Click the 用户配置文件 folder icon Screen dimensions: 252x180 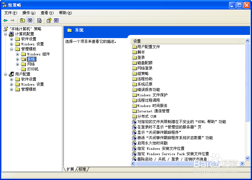point(134,47)
